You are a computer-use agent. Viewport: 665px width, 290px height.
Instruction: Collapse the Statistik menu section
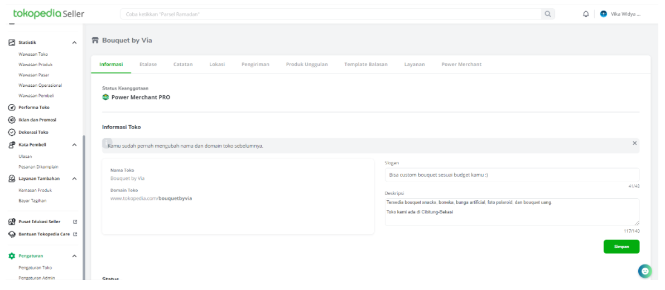[74, 43]
